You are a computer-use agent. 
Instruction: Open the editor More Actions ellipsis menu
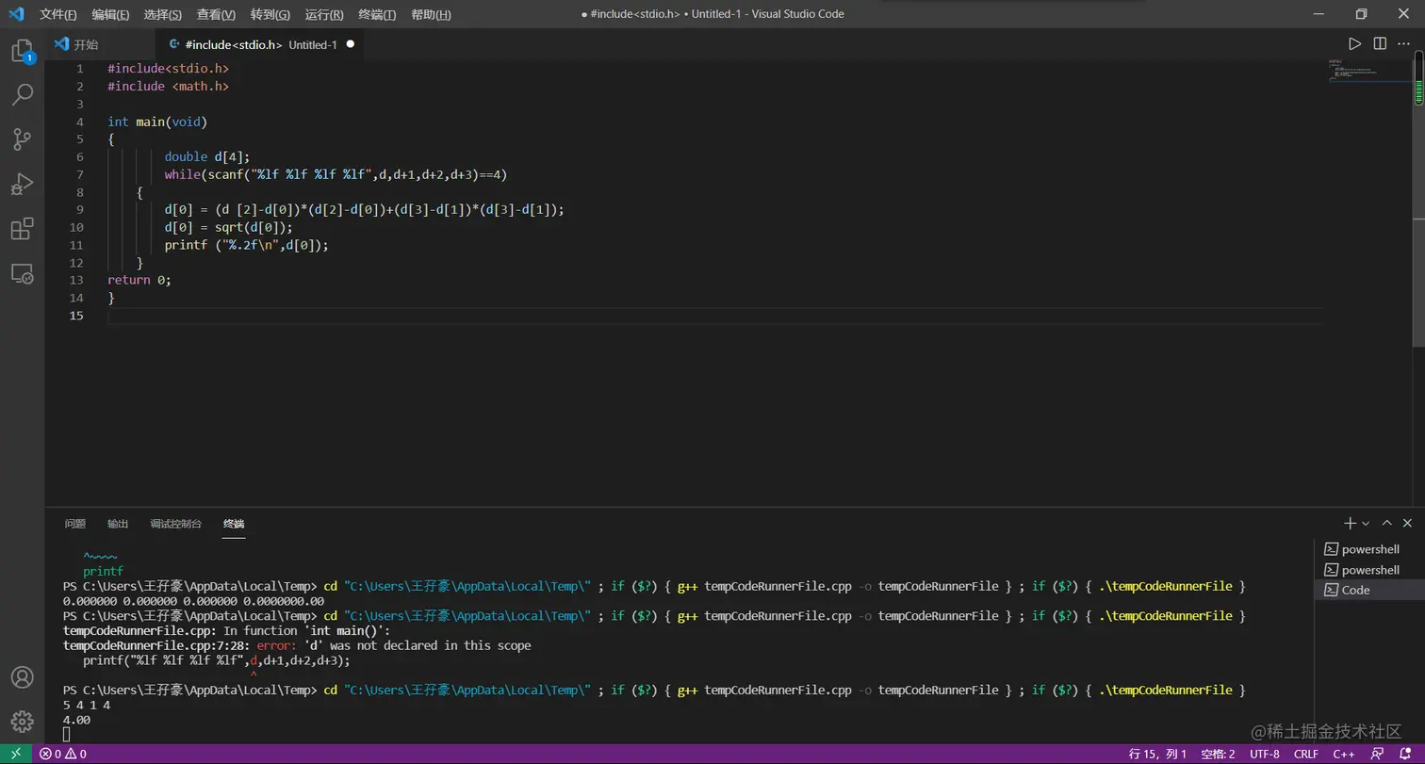1405,44
